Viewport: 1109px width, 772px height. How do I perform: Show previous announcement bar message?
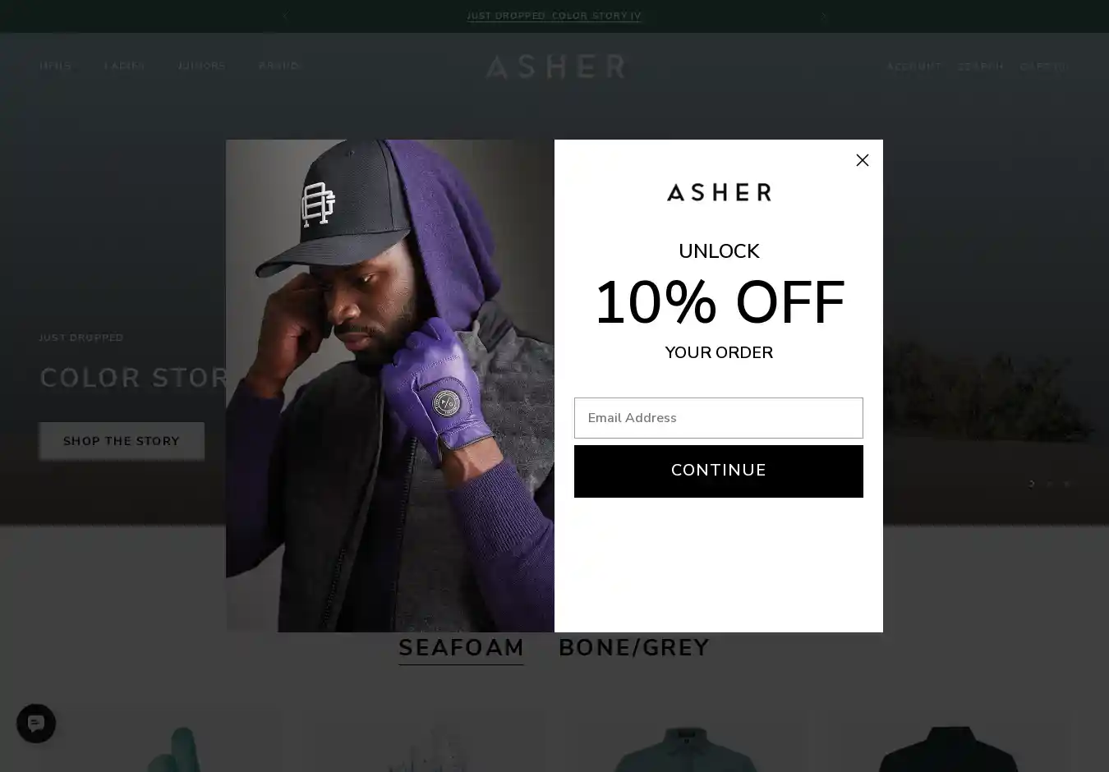click(x=285, y=16)
